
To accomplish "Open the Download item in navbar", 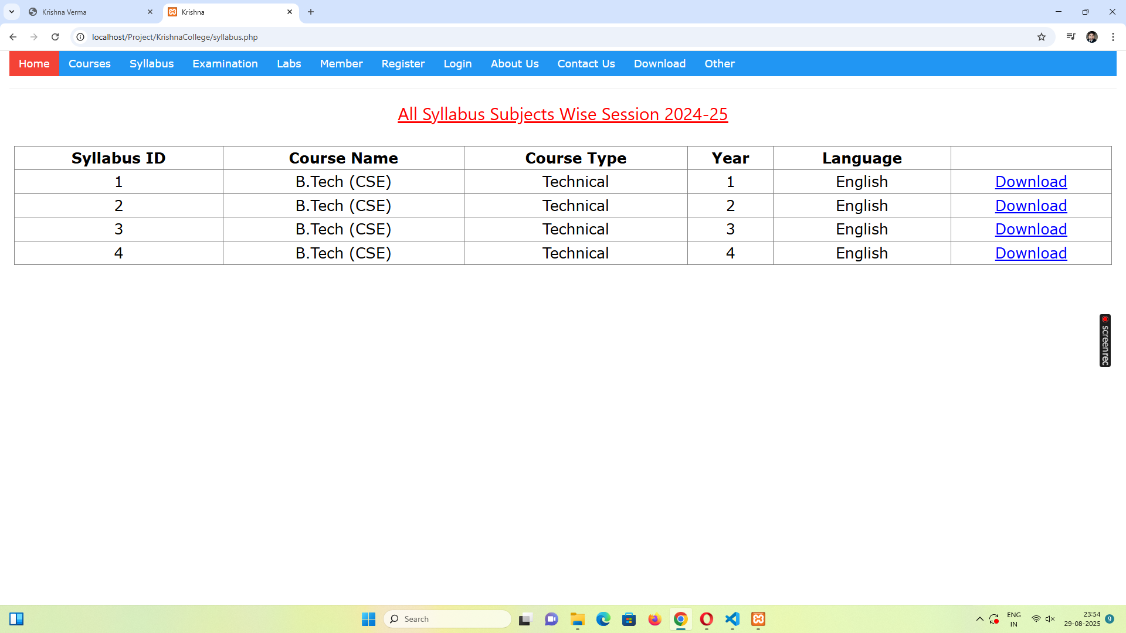I will click(x=660, y=63).
